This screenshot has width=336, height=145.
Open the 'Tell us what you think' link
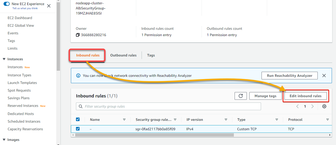coord(25,8)
